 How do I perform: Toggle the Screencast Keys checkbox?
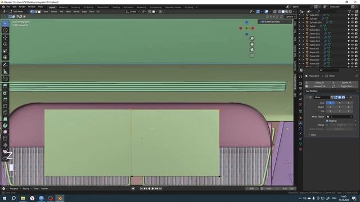pyautogui.click(x=263, y=22)
